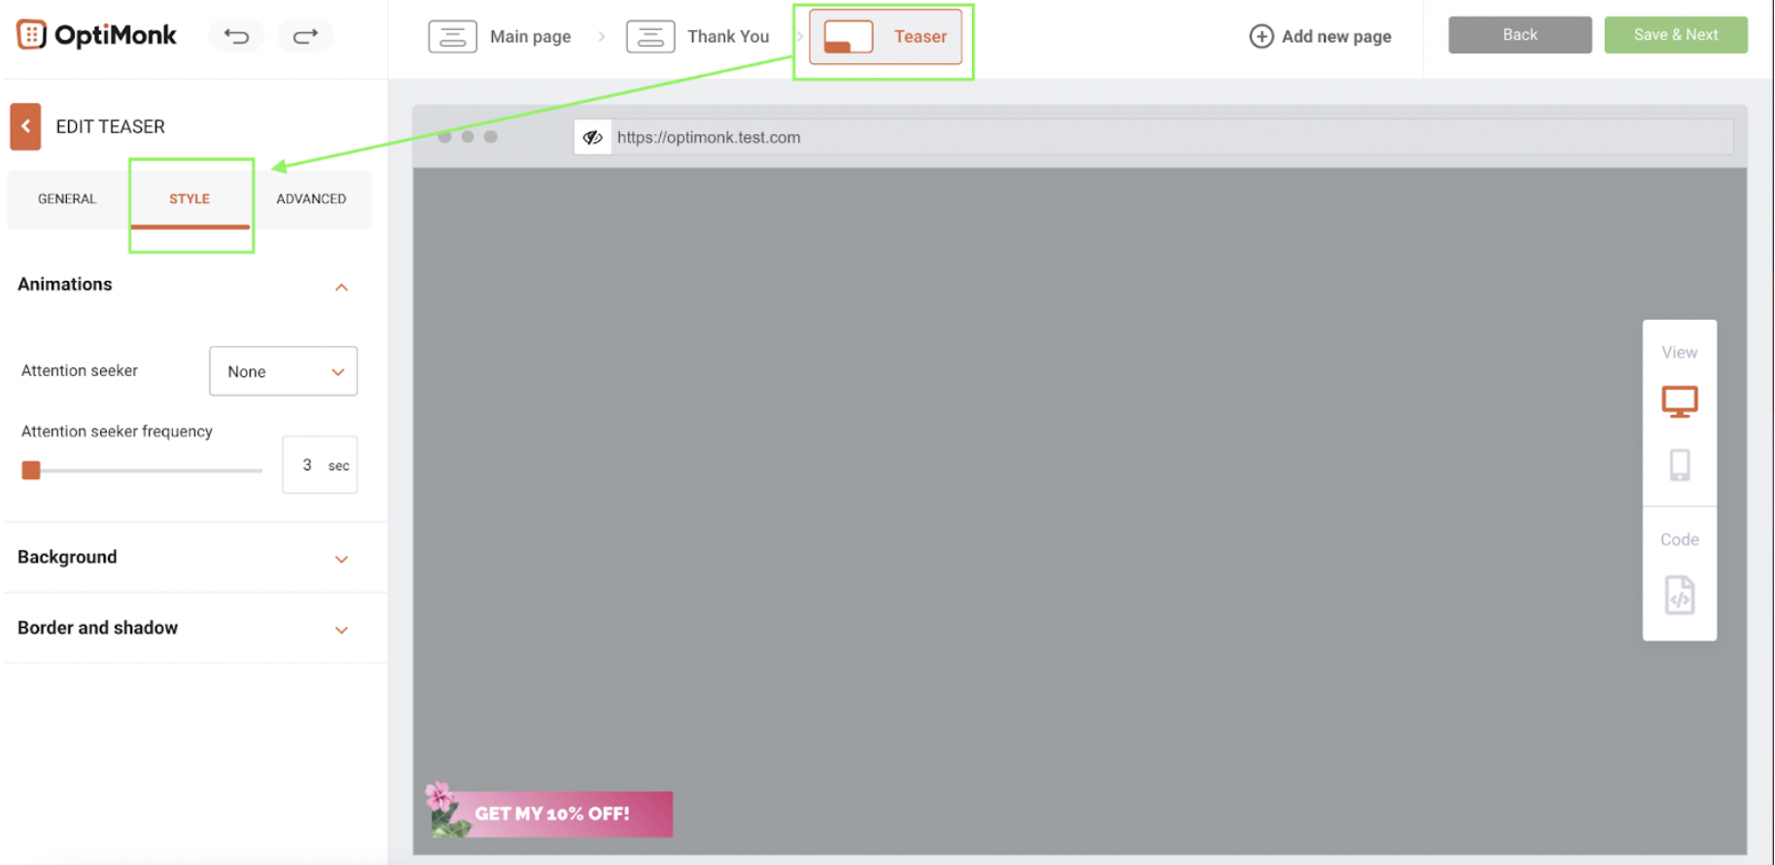This screenshot has height=865, width=1775.
Task: Click the plus icon for adding page
Action: coord(1261,36)
